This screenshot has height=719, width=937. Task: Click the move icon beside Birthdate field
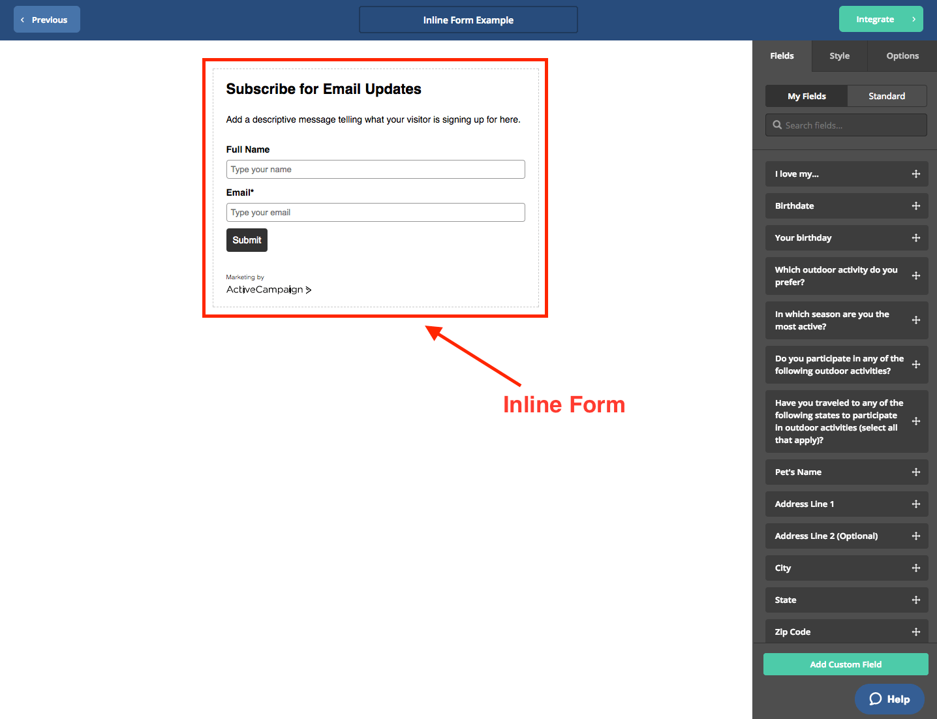[x=915, y=206]
